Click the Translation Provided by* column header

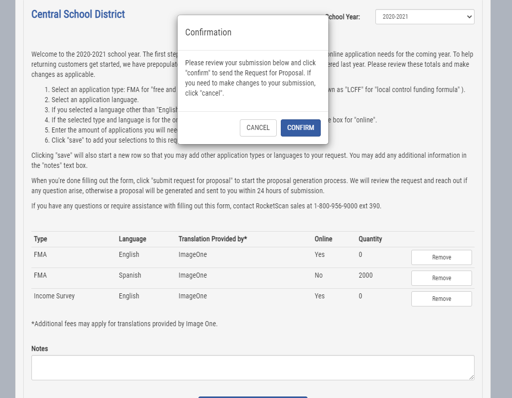click(x=212, y=239)
